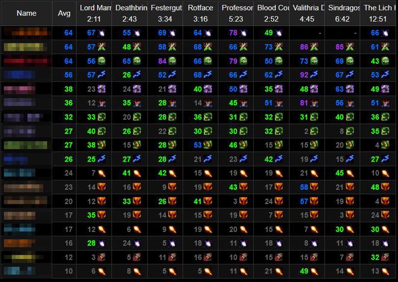Screen dimensions: 398x282
Task: Open the Festergut 3:34 column header
Action: point(165,13)
